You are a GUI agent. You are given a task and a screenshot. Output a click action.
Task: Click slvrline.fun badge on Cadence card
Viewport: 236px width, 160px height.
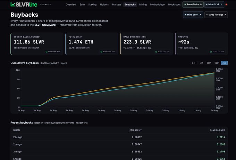click(217, 52)
